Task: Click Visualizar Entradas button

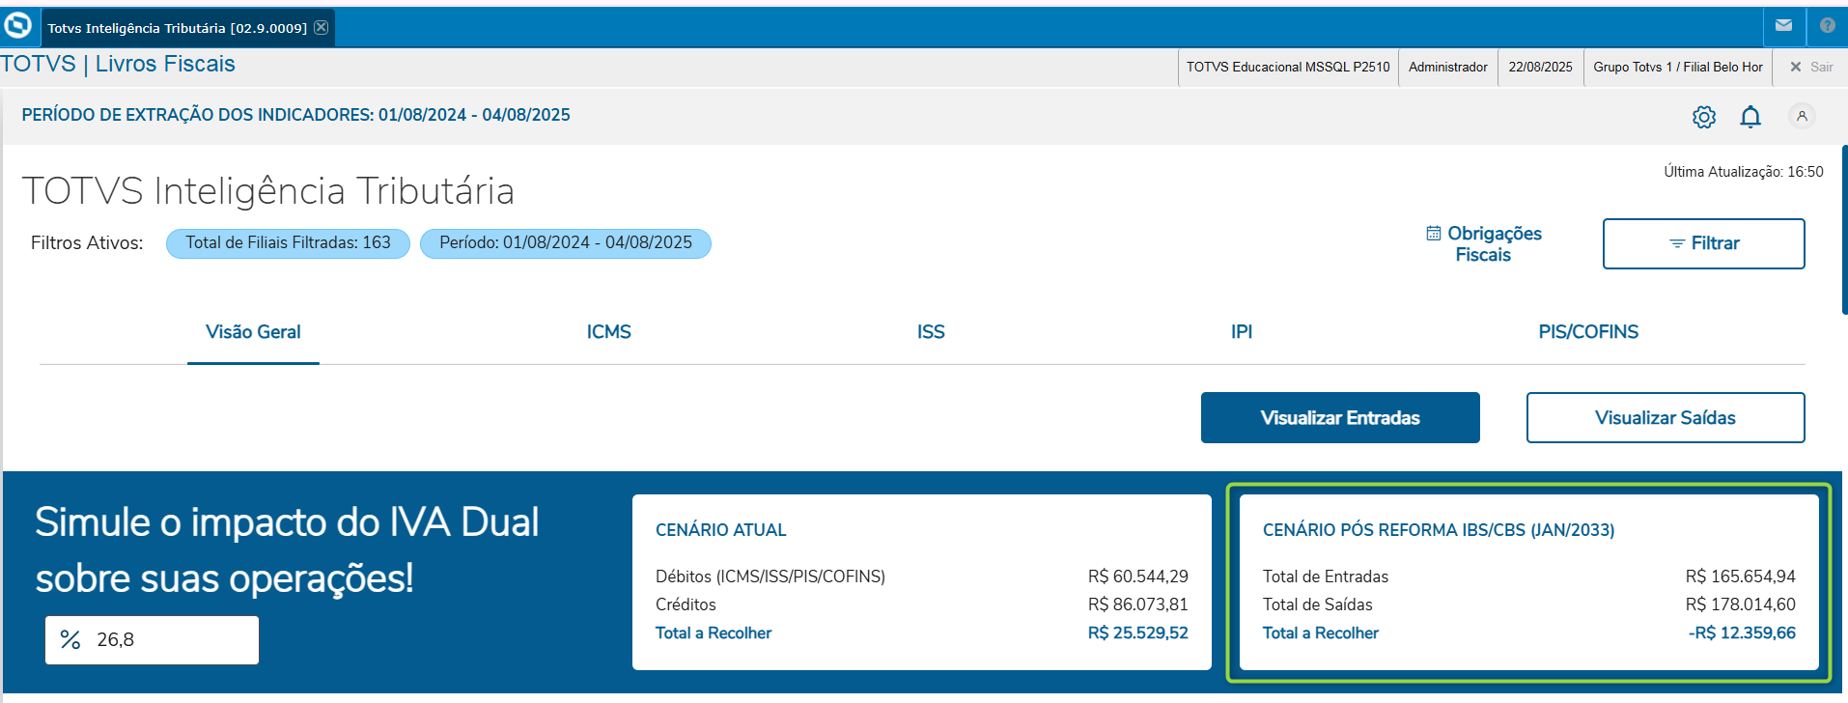Action: 1340,418
